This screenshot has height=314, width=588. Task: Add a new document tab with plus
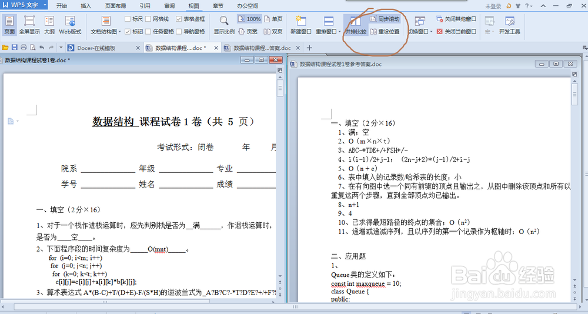309,48
